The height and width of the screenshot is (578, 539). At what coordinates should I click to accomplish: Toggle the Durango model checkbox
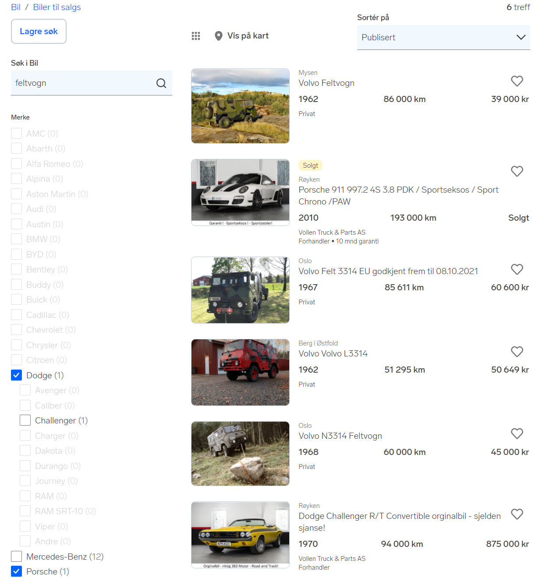click(x=25, y=466)
